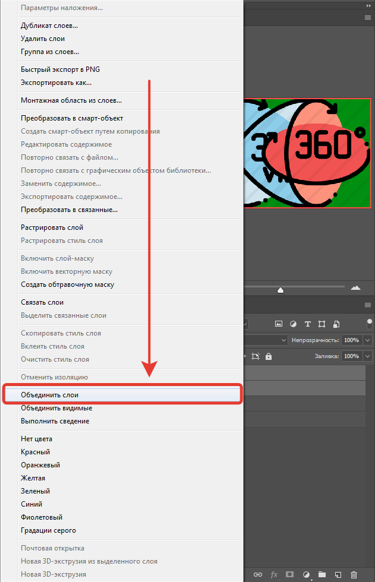The height and width of the screenshot is (582, 375).
Task: Expand the Непрозрачность opacity dropdown arrow
Action: pyautogui.click(x=367, y=340)
